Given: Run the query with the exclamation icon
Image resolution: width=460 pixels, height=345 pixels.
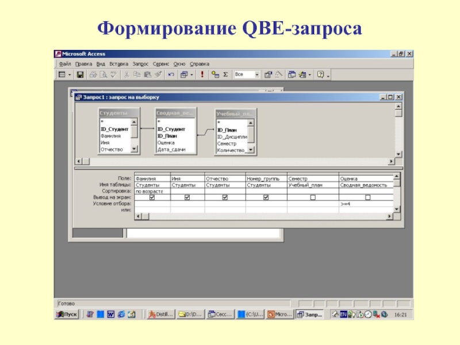Looking at the screenshot, I should 202,75.
